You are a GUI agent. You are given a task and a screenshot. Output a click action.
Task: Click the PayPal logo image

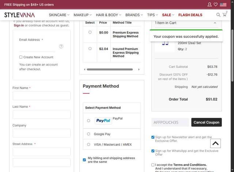103,120
